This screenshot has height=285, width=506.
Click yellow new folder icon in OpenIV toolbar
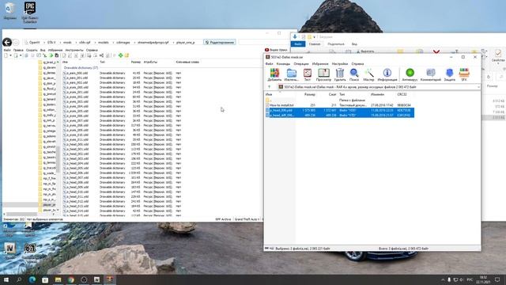click(126, 55)
